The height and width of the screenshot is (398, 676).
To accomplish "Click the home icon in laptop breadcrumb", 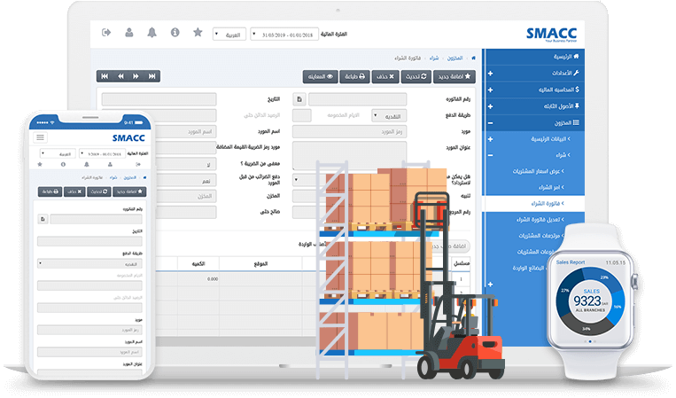I will click(x=472, y=57).
